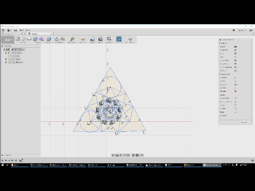Toggle the Snap checkbox
The width and height of the screenshot is (255, 191).
[x=235, y=53]
